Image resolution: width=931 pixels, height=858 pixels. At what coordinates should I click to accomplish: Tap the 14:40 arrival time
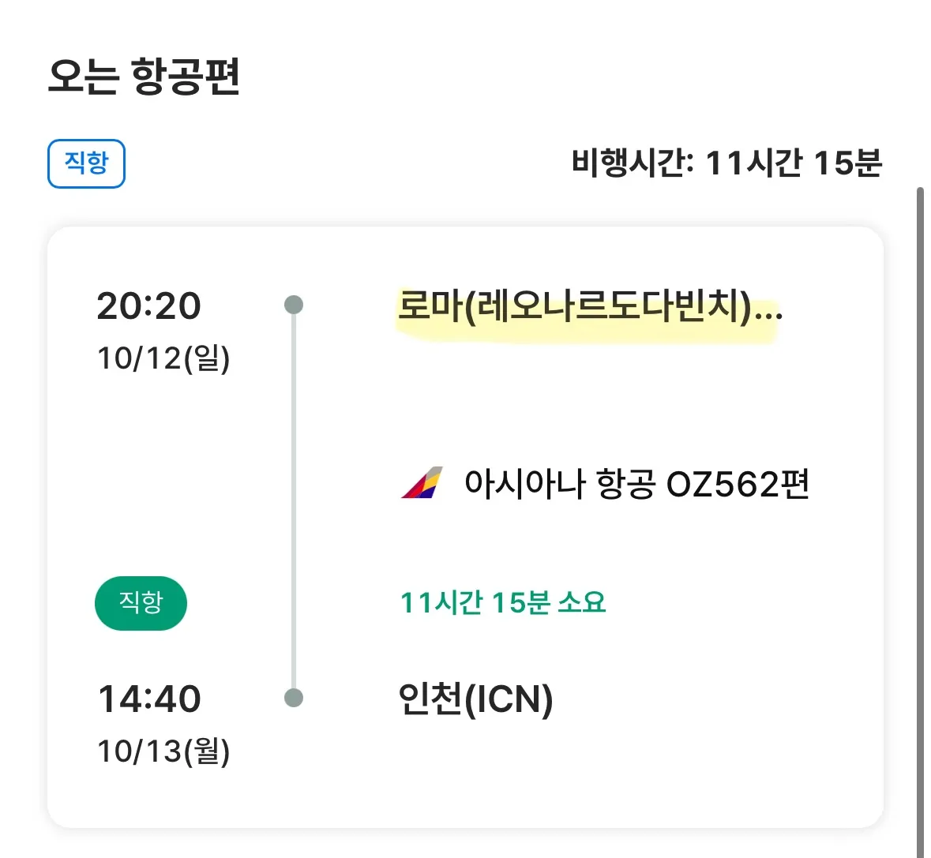(x=149, y=699)
